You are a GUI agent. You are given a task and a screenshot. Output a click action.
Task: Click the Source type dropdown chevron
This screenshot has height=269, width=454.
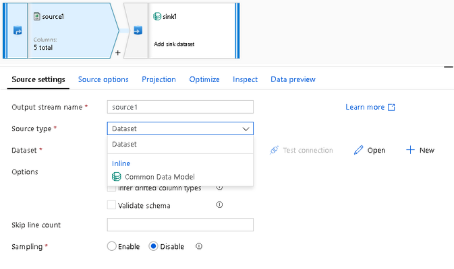pyautogui.click(x=246, y=128)
